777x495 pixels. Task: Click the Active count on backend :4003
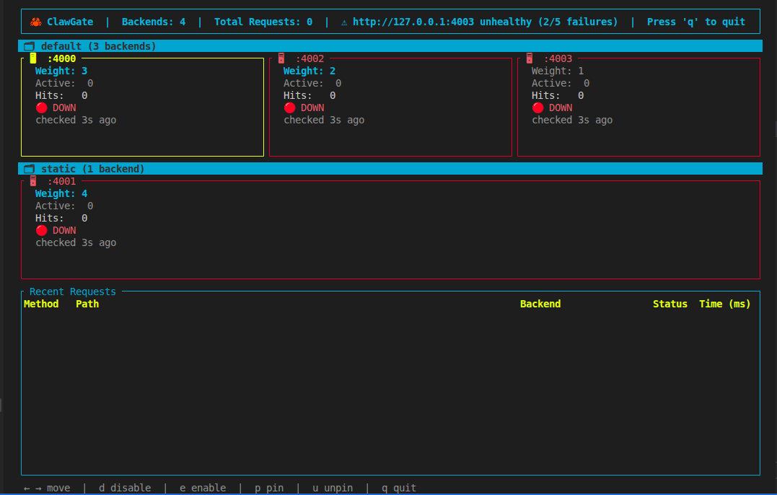pos(561,83)
